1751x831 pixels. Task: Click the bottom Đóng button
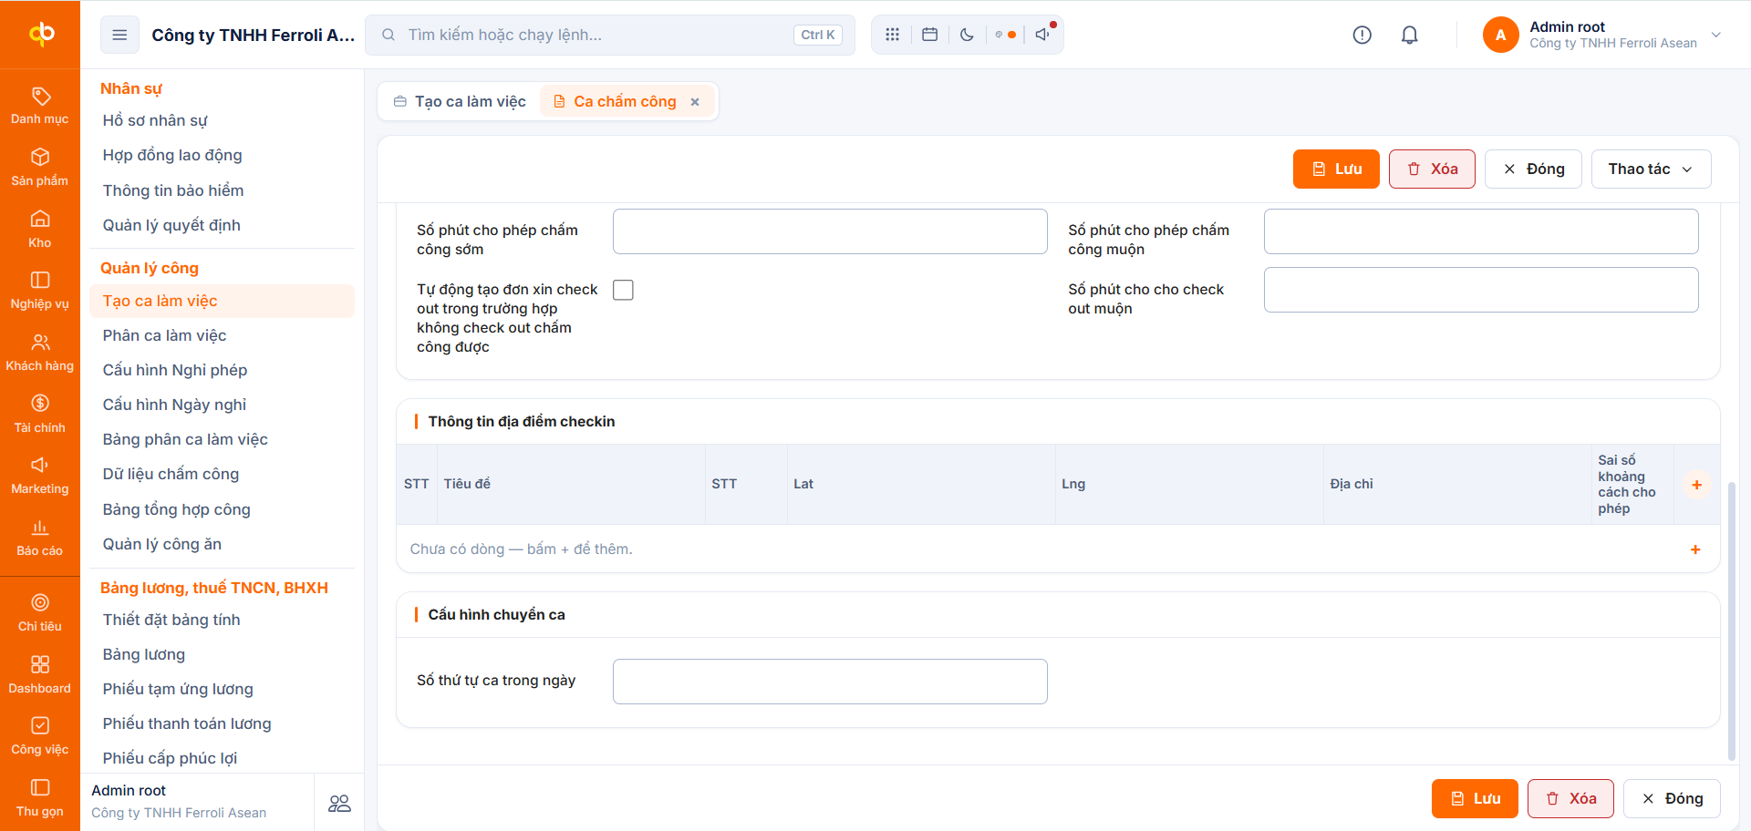click(1672, 798)
